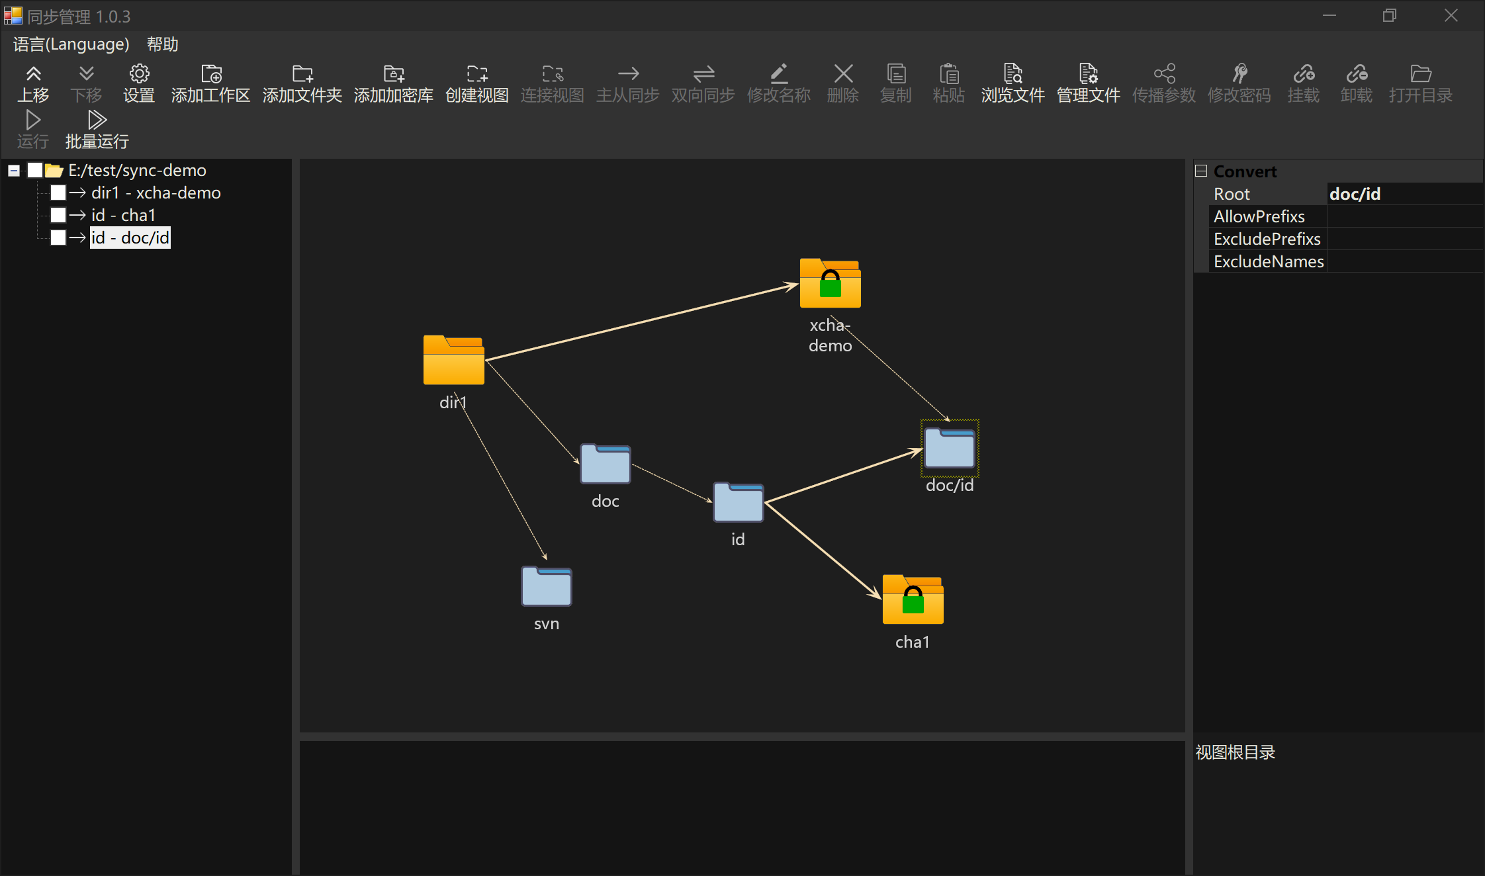Select the svn folder node

point(546,586)
